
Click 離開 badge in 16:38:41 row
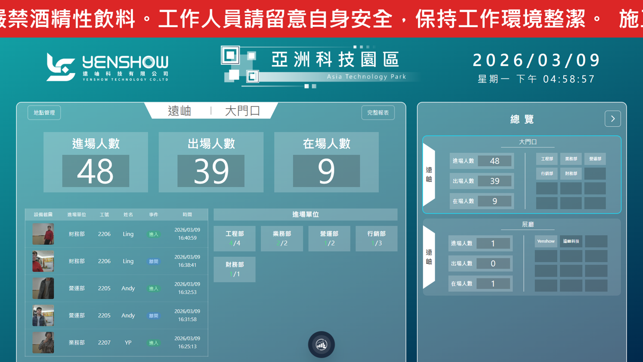(x=153, y=262)
